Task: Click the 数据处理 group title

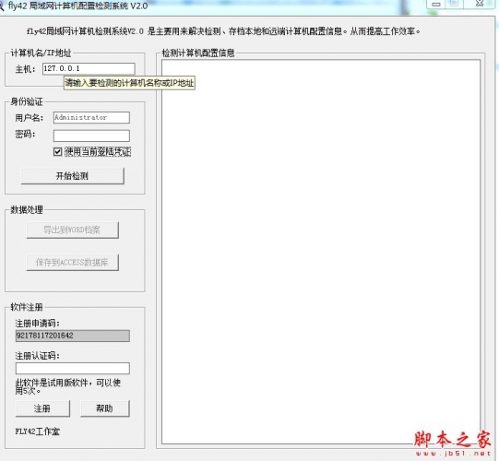Action: pyautogui.click(x=27, y=210)
